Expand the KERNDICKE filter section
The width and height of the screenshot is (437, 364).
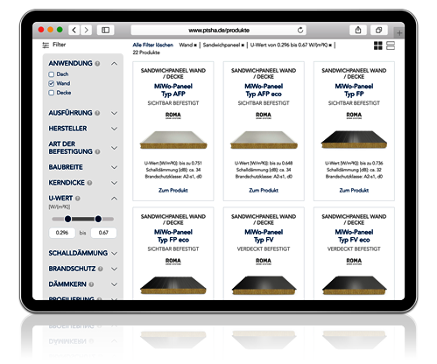pos(115,183)
